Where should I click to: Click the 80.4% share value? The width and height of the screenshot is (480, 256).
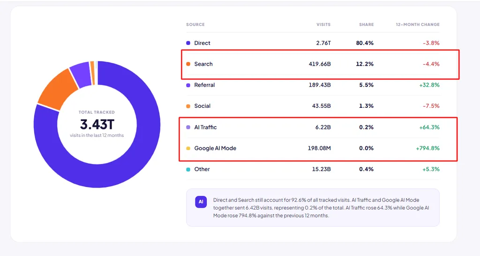tap(365, 43)
